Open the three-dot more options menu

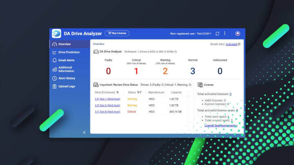[225, 33]
